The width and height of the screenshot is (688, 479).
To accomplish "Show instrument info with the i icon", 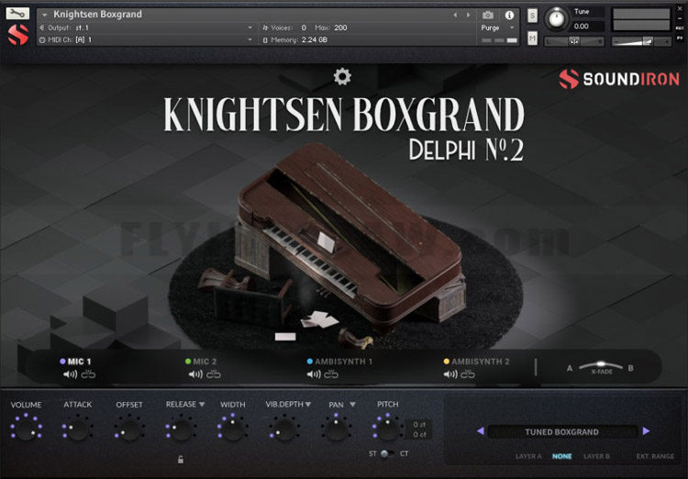I will point(509,16).
